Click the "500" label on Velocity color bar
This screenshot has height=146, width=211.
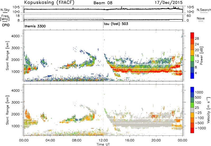(198, 97)
